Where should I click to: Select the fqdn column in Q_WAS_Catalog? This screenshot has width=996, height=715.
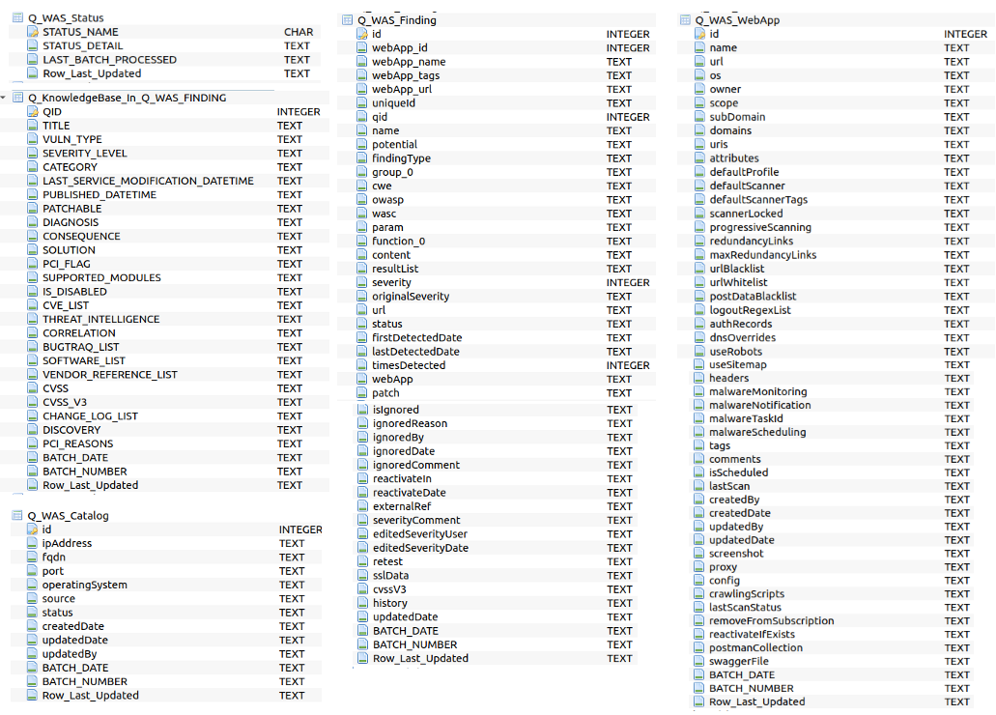coord(166,558)
